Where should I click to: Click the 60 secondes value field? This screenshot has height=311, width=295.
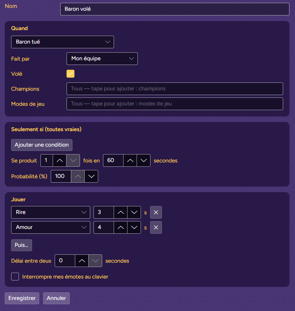pos(113,160)
